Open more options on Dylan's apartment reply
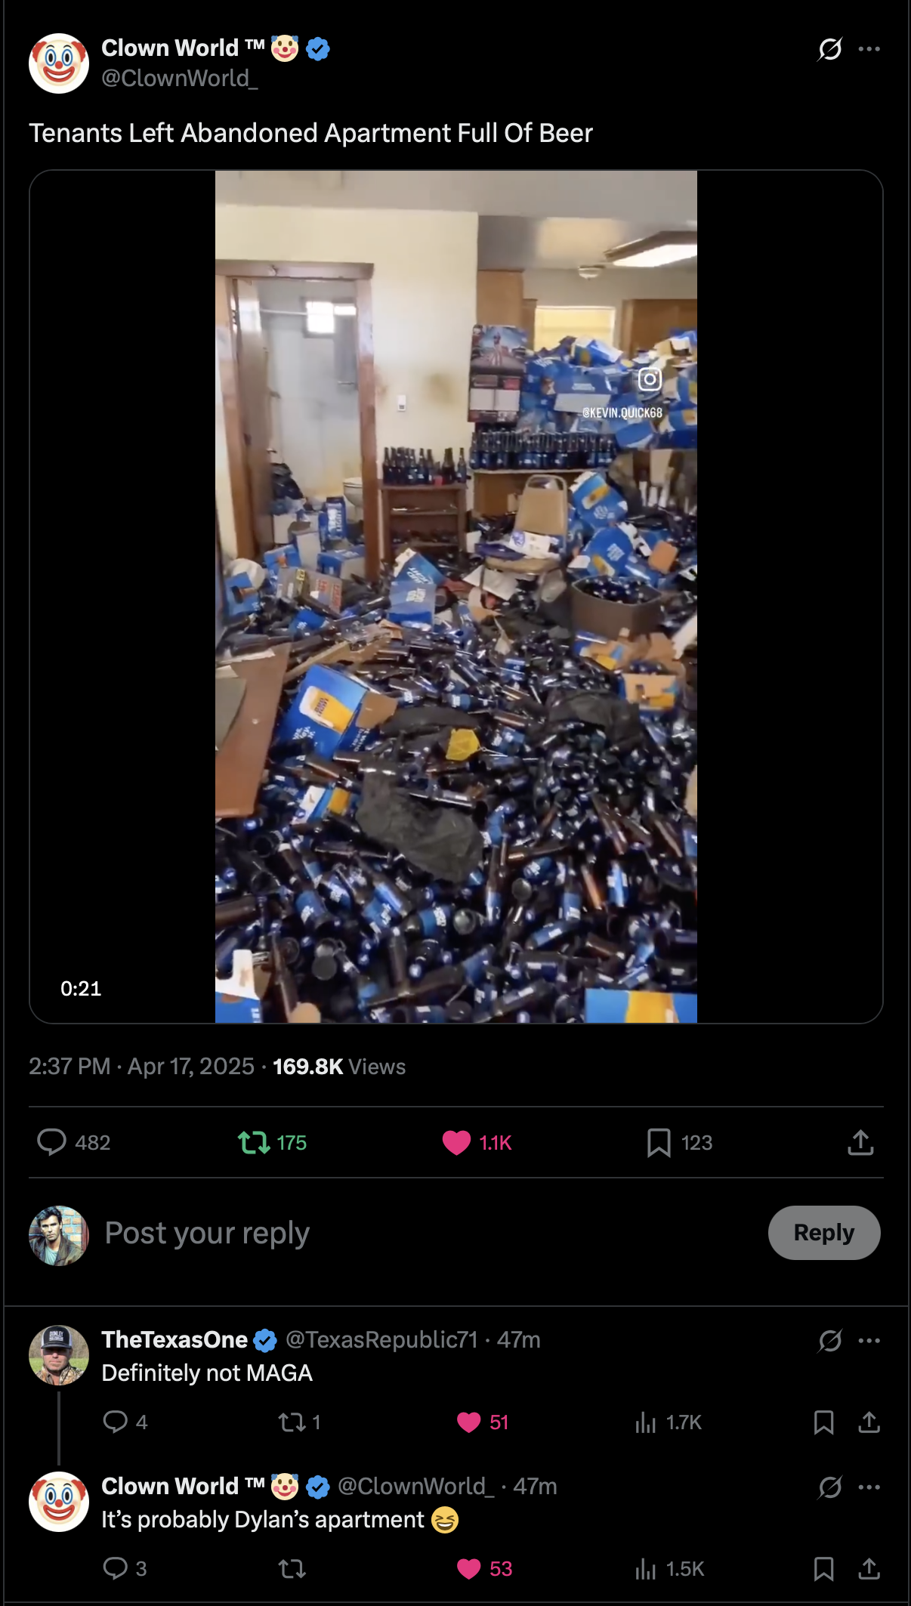 tap(869, 1487)
